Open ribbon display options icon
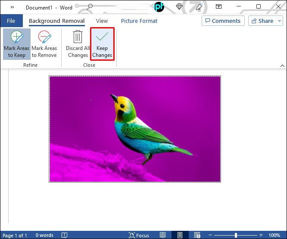 click(x=218, y=7)
